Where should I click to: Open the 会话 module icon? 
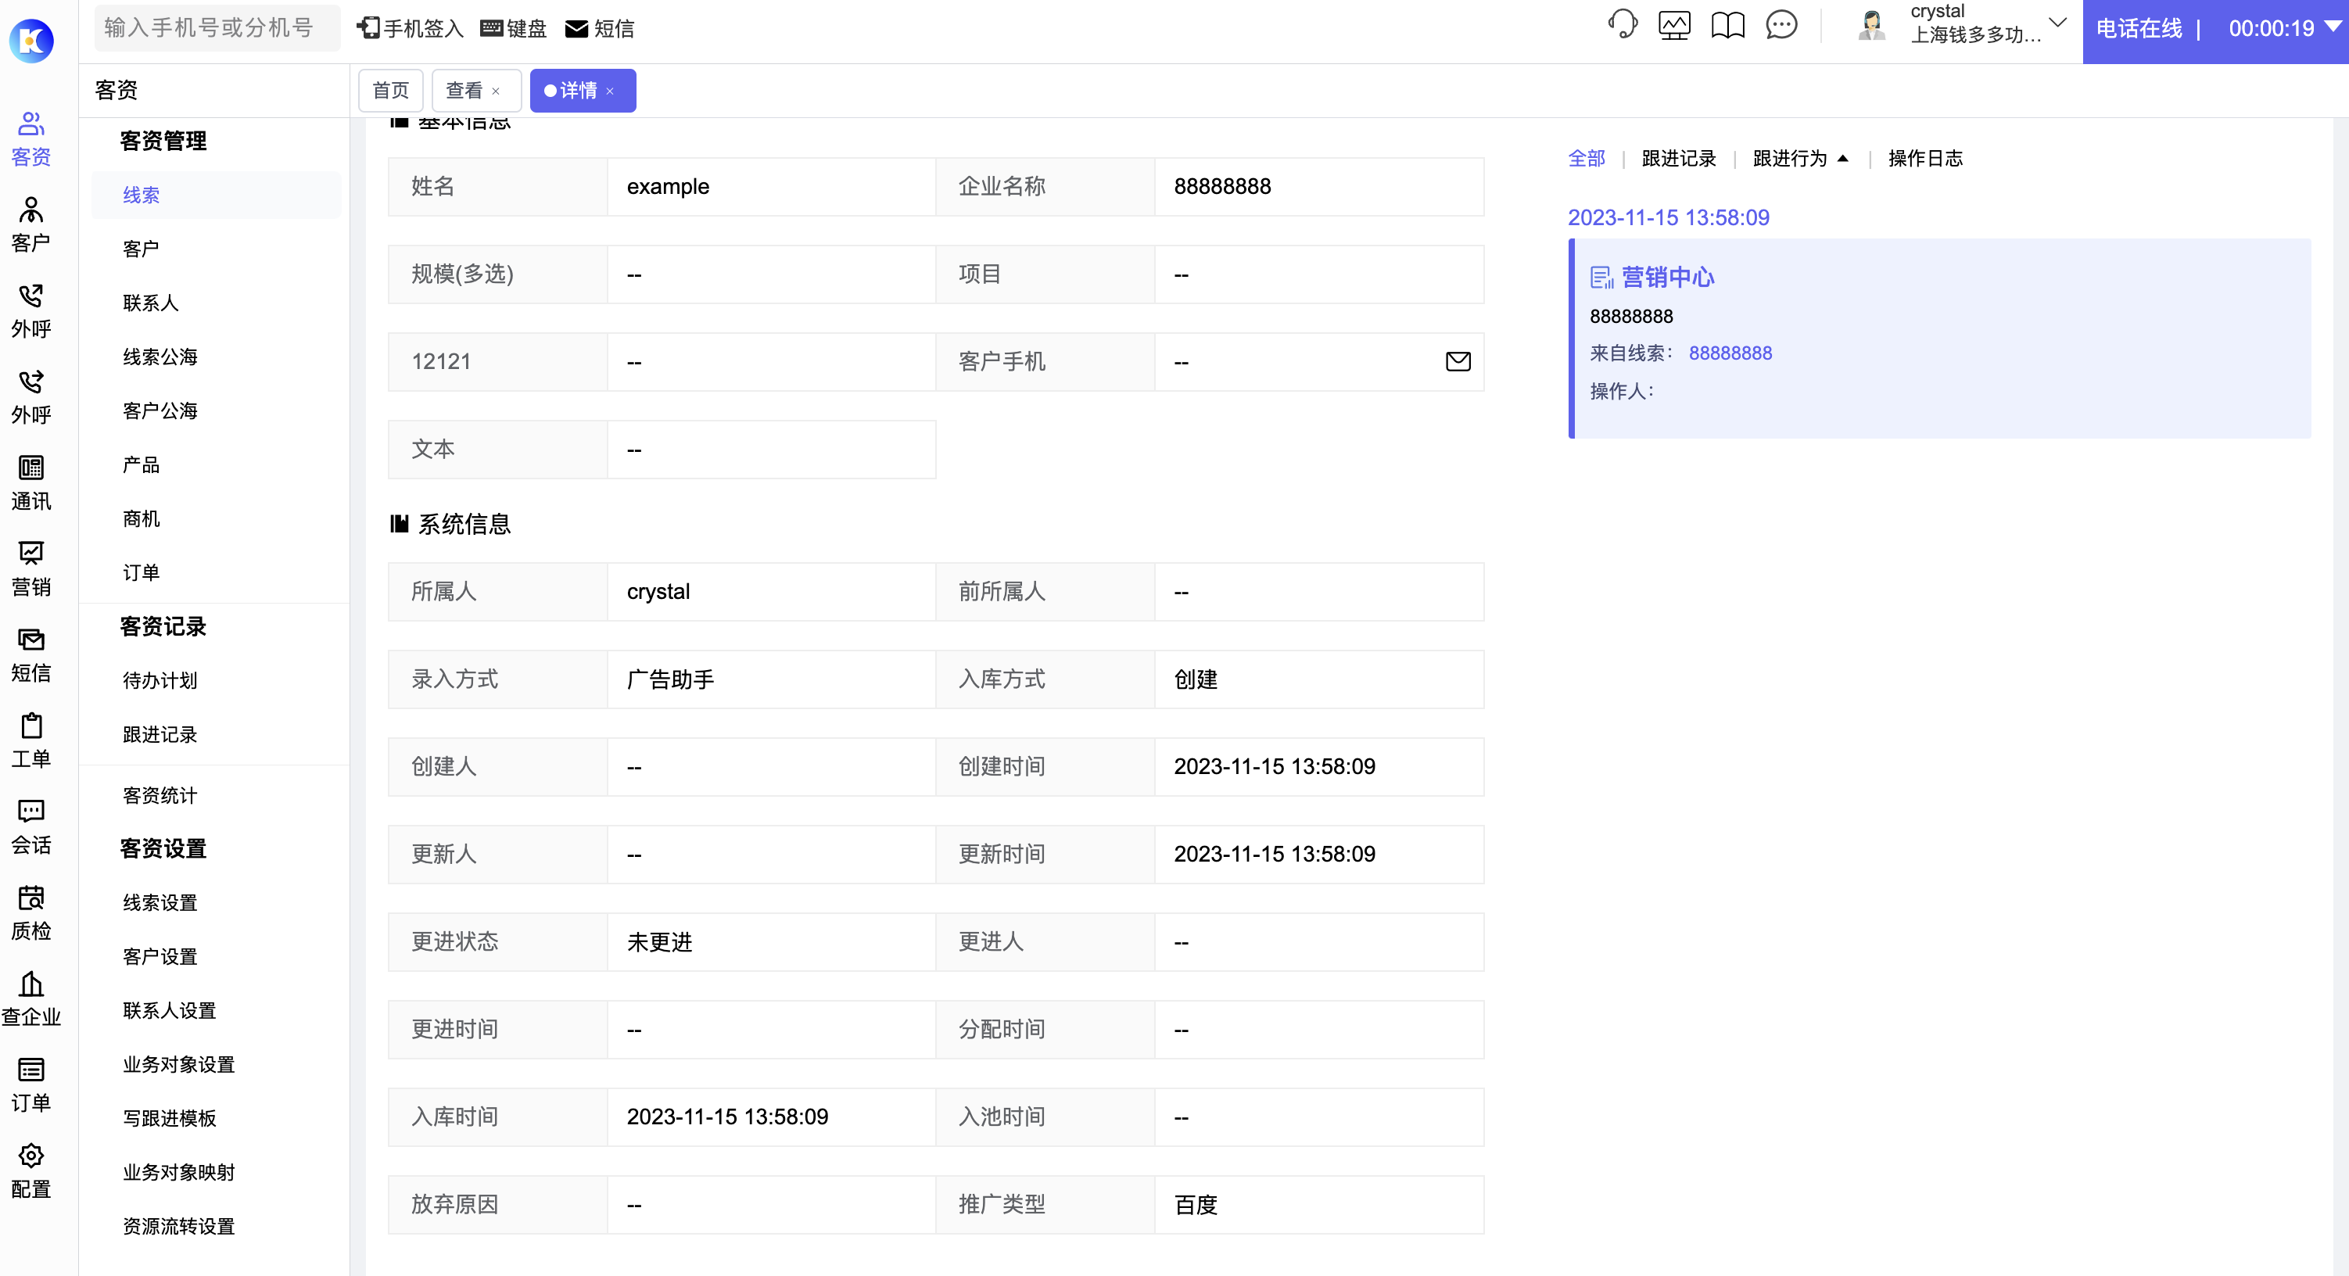click(31, 826)
